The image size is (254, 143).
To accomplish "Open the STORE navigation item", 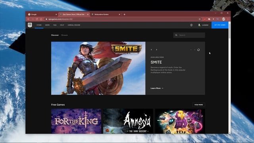I will (x=39, y=25).
